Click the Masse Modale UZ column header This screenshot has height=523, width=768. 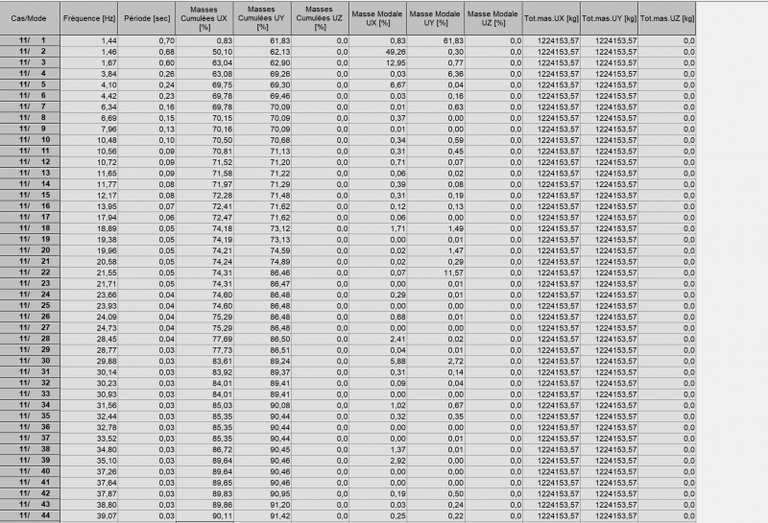(x=493, y=18)
